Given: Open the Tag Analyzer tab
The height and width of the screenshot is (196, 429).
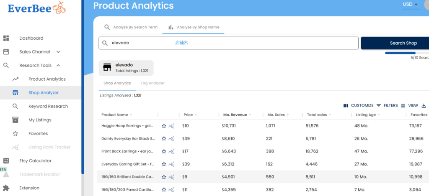Looking at the screenshot, I should pos(152,83).
